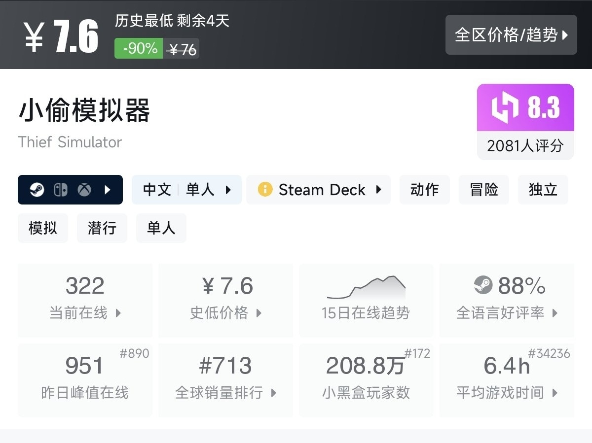
Task: Select the 模拟 genre tag
Action: (43, 228)
